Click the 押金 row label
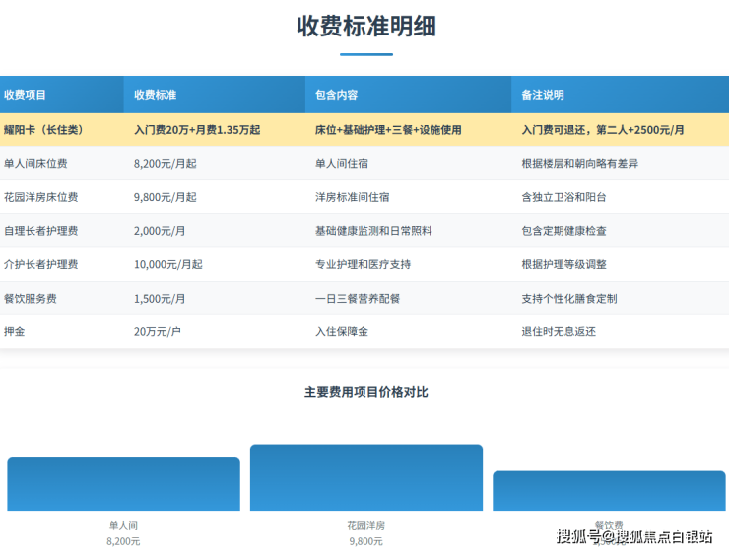The width and height of the screenshot is (729, 552). click(x=14, y=331)
